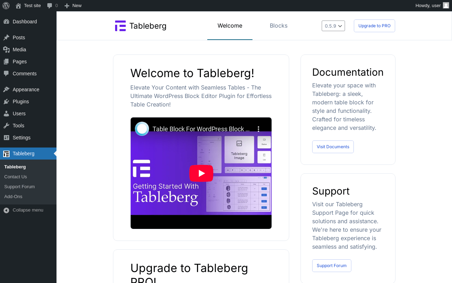The image size is (452, 283).
Task: Click the Pages icon in sidebar
Action: (6, 62)
